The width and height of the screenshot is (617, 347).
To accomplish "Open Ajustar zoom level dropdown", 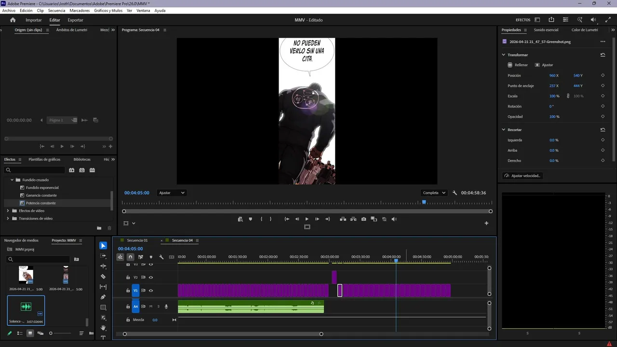I will 173,193.
